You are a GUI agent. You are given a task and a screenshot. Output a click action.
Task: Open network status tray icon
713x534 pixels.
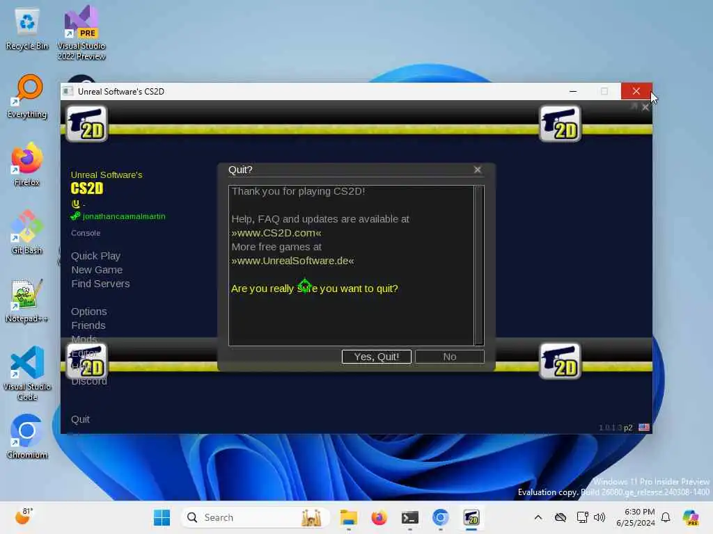click(x=582, y=517)
